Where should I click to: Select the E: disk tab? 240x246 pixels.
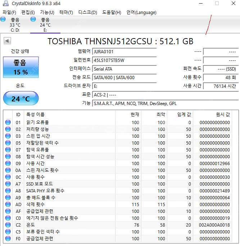coord(45,25)
